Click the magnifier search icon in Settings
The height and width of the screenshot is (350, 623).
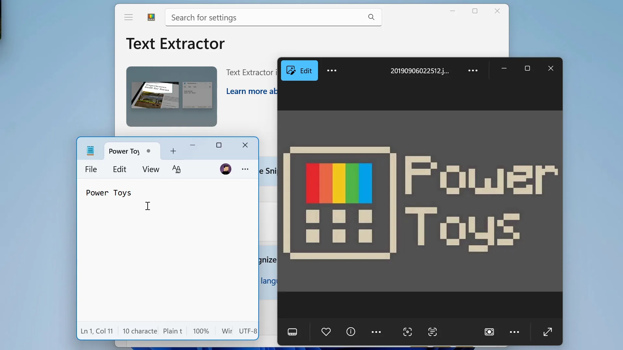tap(372, 17)
